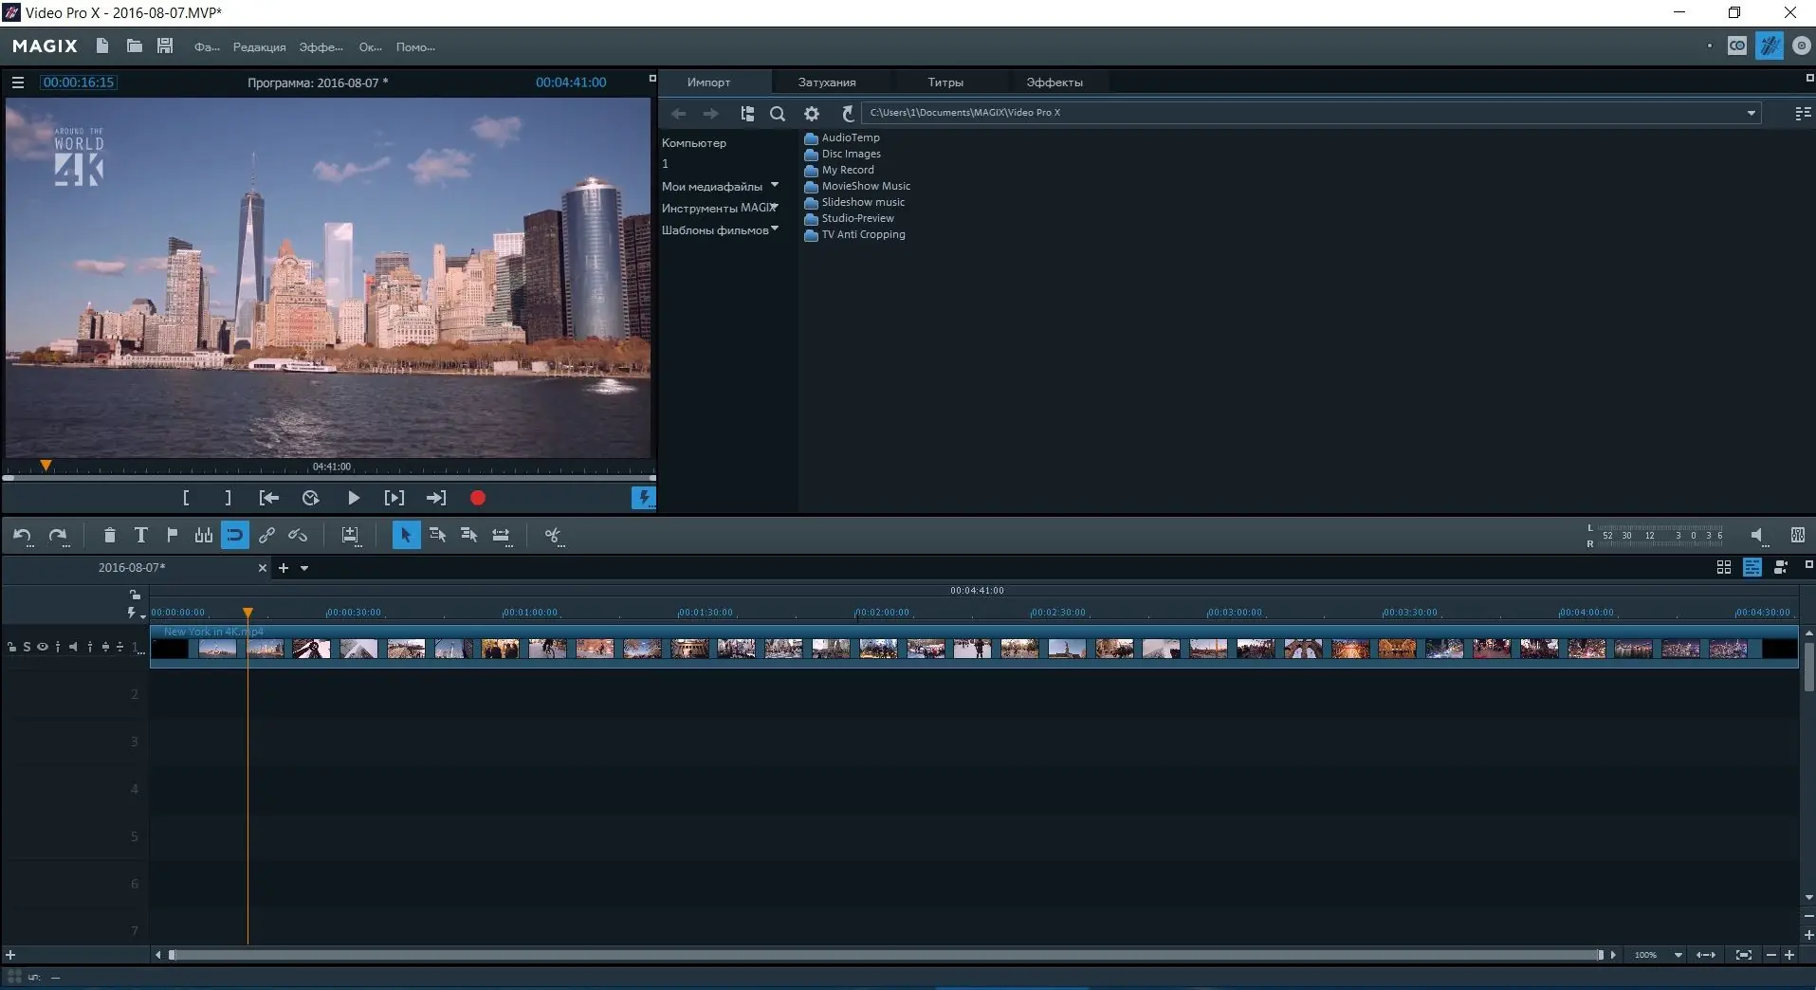Toggle track 1 visibility with the eye icon
1816x990 pixels.
pos(42,646)
